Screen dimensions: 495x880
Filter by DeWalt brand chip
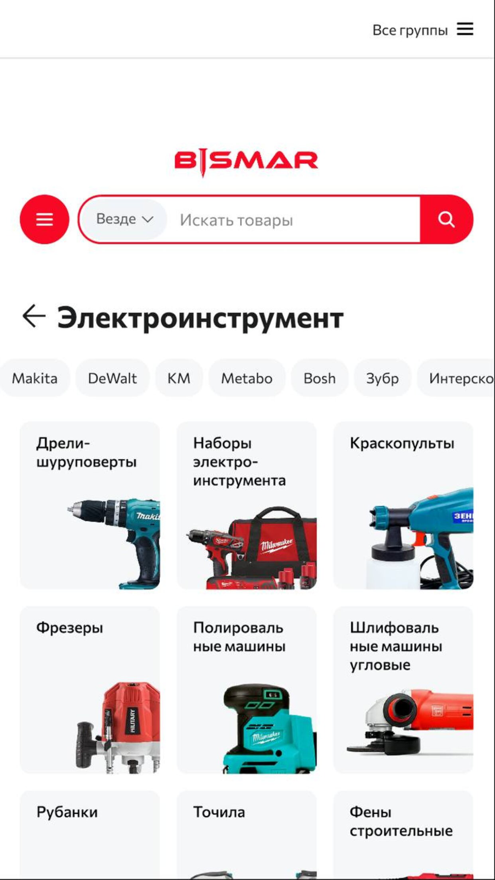click(x=112, y=378)
